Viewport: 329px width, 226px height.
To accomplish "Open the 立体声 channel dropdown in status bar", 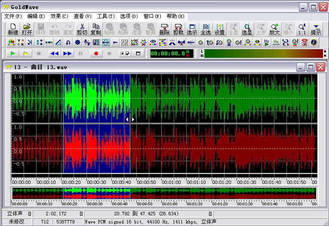I will click(x=30, y=214).
